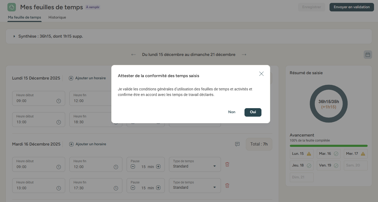Select Ma feuille de temps tab
The image size is (378, 202).
pos(24,17)
